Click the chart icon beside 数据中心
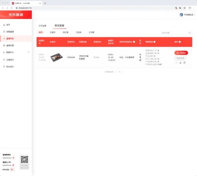Viewport: 197px width, 176px height. (x=4, y=52)
